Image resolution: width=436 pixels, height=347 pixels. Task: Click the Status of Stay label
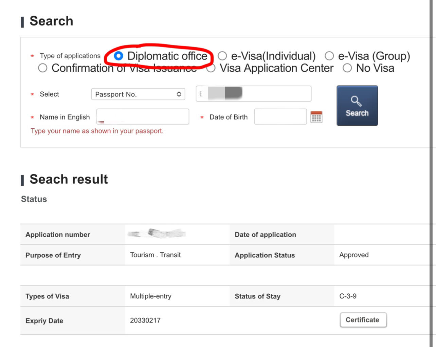[x=257, y=296]
